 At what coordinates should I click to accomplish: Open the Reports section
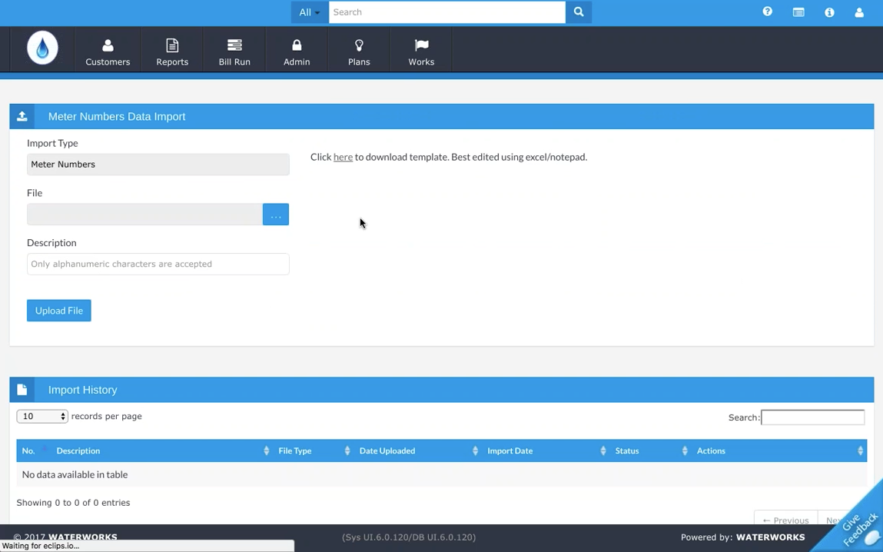172,52
